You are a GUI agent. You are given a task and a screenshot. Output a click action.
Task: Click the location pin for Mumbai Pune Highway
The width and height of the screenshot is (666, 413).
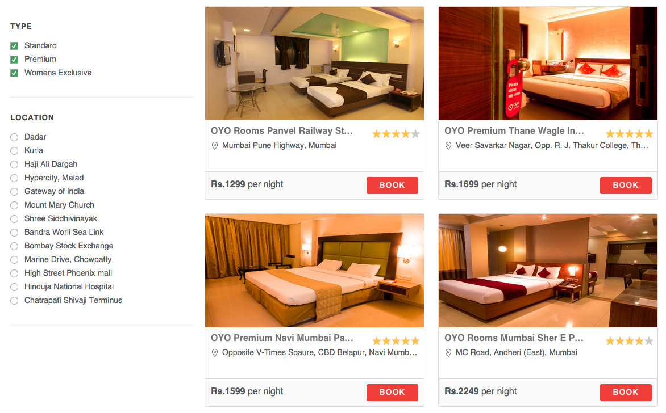[215, 146]
